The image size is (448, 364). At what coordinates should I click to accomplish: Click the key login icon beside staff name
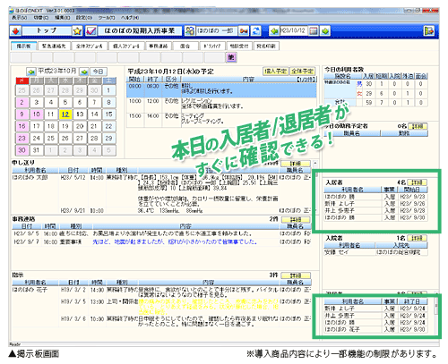[x=244, y=30]
